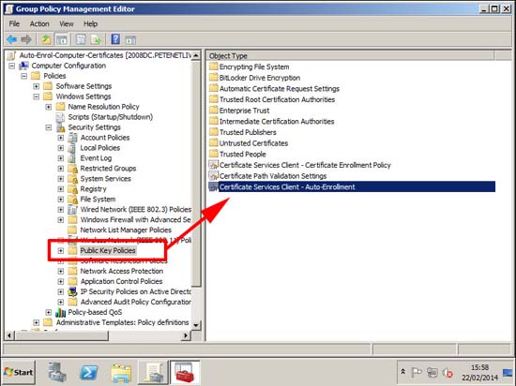Screen dimensions: 516x386
Task: Open the File menu
Action: tap(14, 24)
